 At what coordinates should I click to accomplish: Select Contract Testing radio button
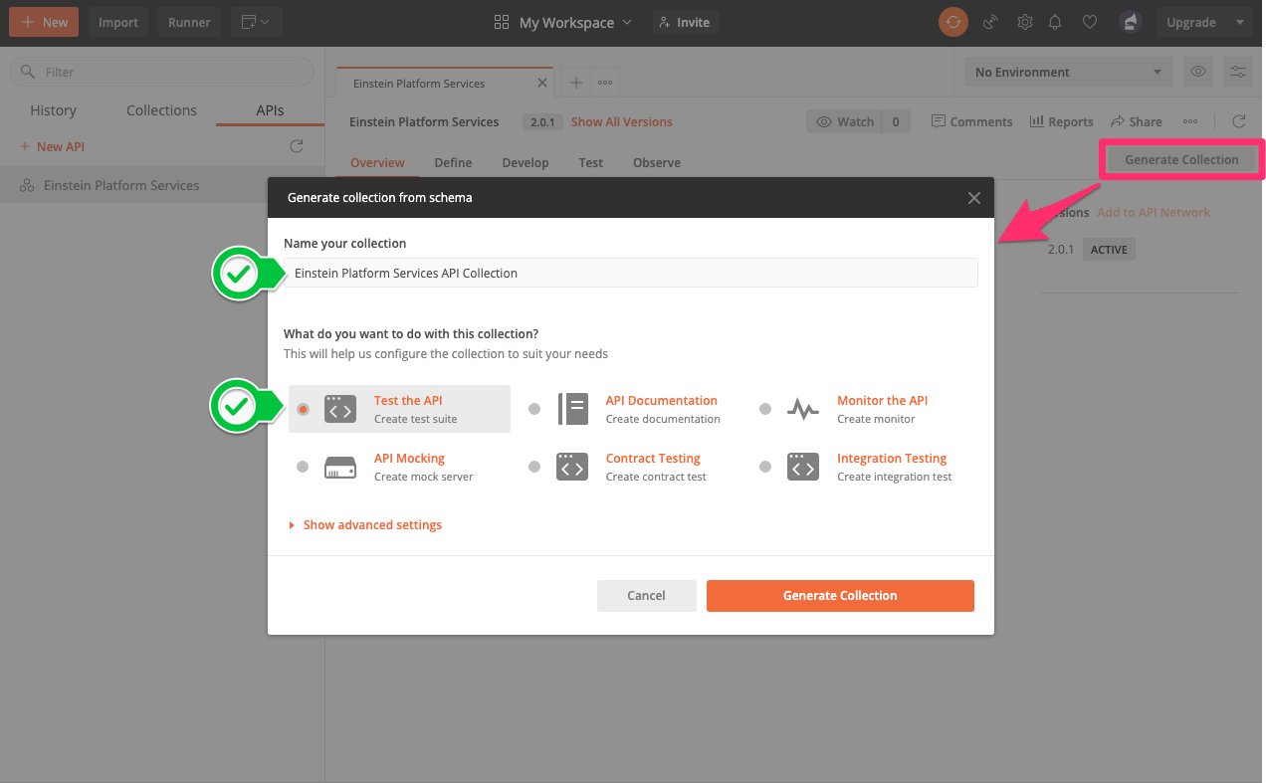tap(534, 467)
